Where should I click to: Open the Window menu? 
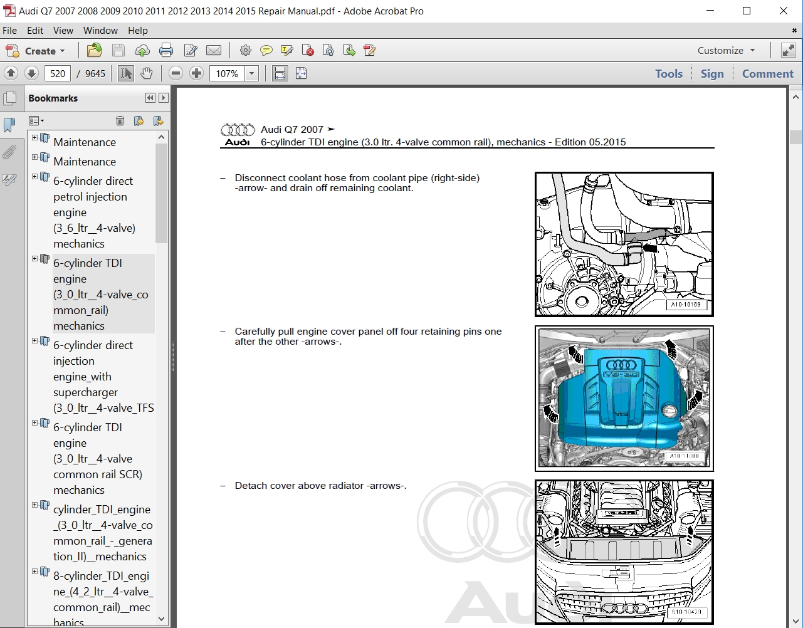100,30
